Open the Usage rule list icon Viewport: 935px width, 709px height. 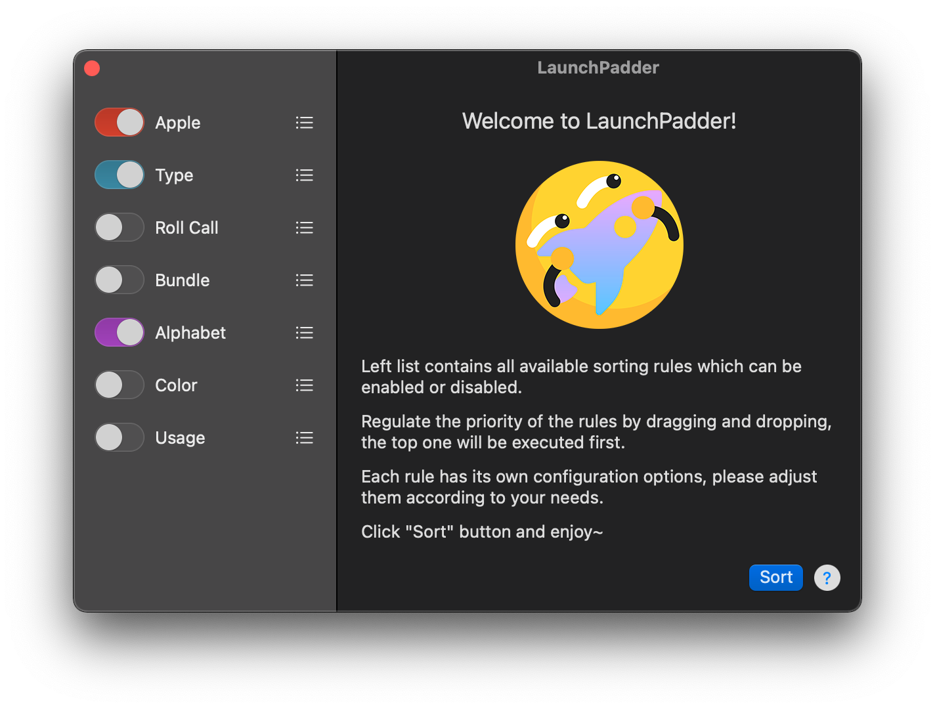coord(304,438)
